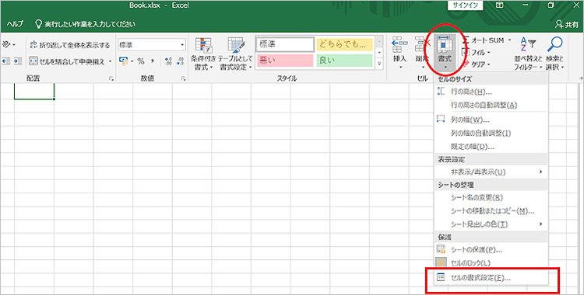Click the comma style icon
The width and height of the screenshot is (584, 295).
coord(152,61)
